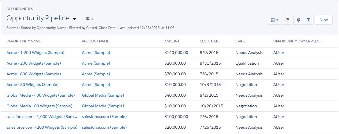Screen dimensions: 339x134
Task: Open Acme - 80 Widgets (Sample) opportunity
Action: coord(33,85)
